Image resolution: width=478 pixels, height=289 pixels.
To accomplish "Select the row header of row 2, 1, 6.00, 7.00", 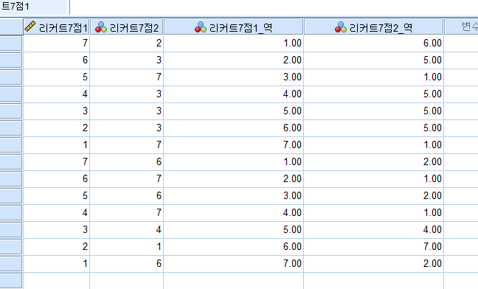I will click(x=11, y=247).
